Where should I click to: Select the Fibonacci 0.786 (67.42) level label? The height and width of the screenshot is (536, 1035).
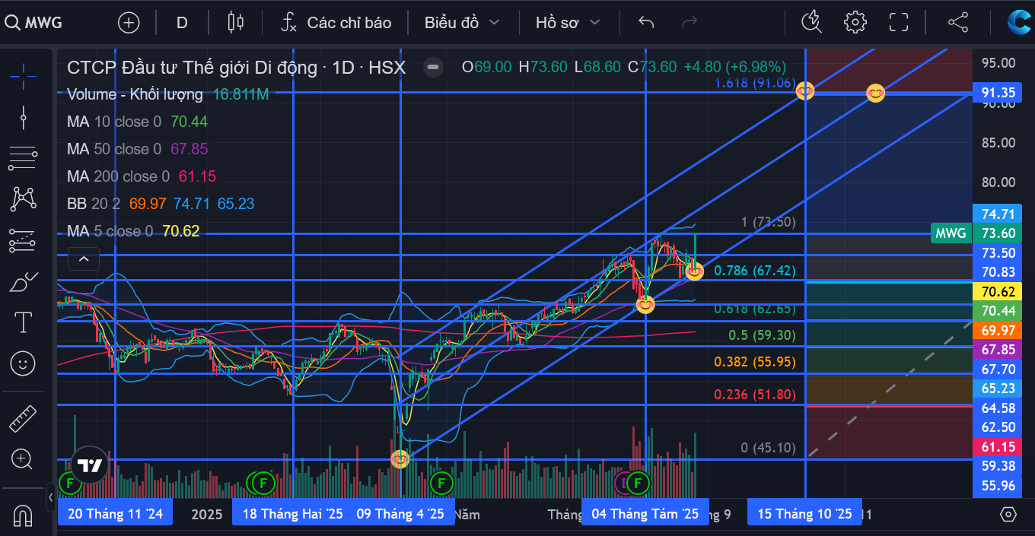755,271
